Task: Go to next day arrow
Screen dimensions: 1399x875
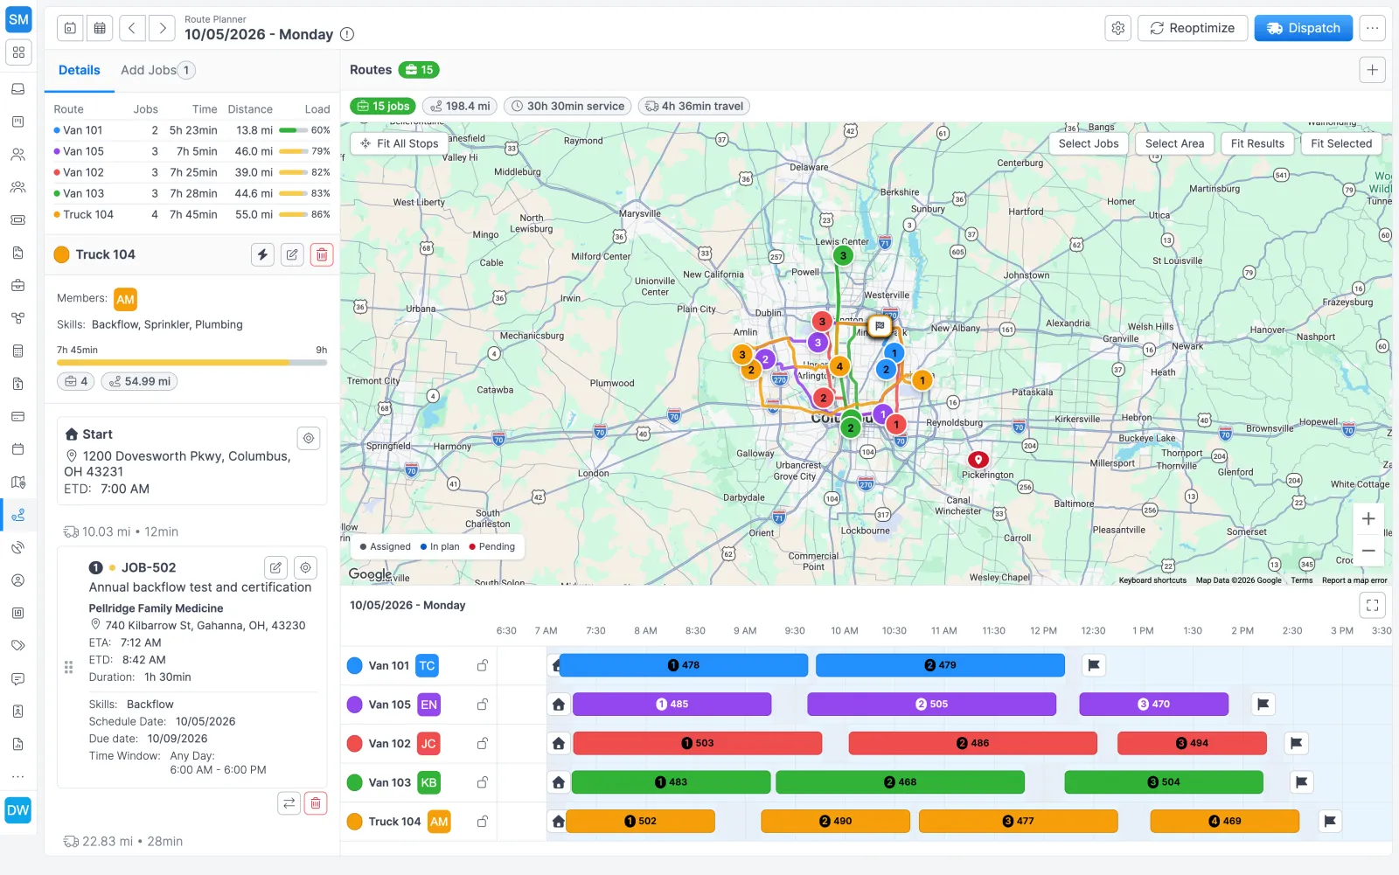Action: pyautogui.click(x=162, y=28)
